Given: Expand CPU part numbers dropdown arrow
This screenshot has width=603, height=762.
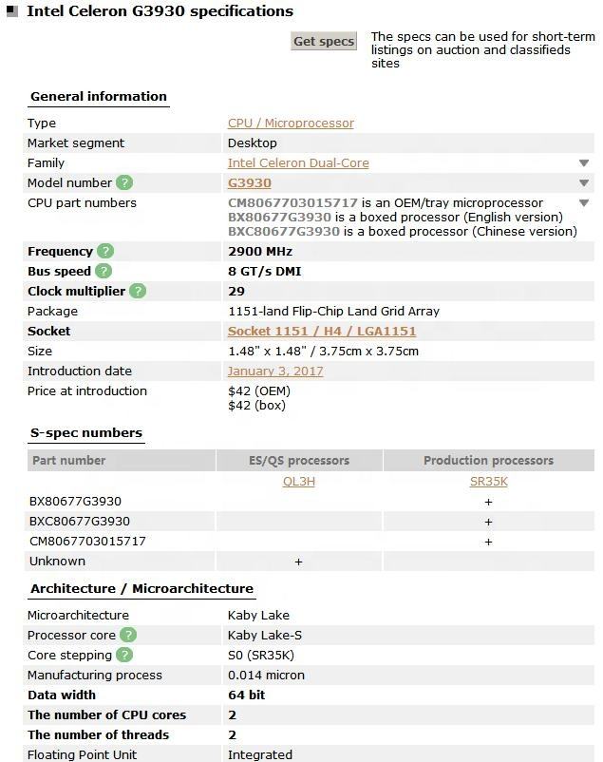Looking at the screenshot, I should (584, 203).
